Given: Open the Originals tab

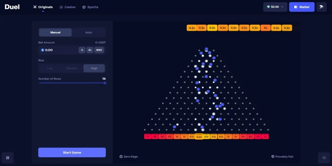Looking at the screenshot, I should click(43, 7).
